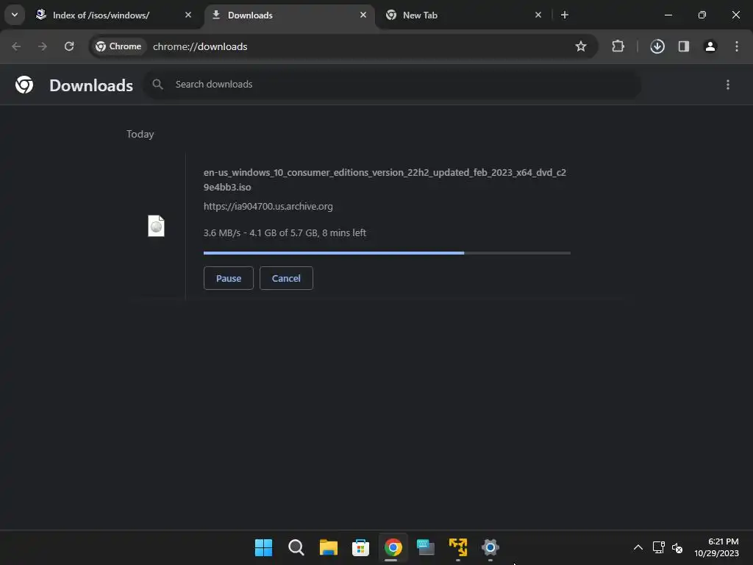The width and height of the screenshot is (753, 565).
Task: Click the Chrome logo beside Downloads heading
Action: 24,85
